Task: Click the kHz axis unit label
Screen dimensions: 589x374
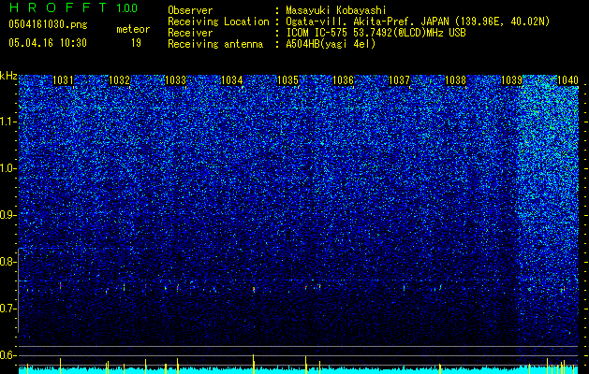Action: (8, 76)
